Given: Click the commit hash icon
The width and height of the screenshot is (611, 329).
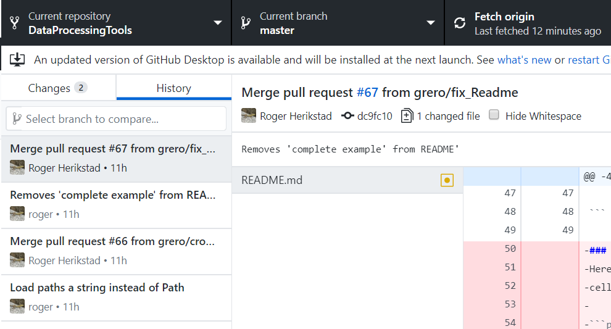Looking at the screenshot, I should 347,115.
